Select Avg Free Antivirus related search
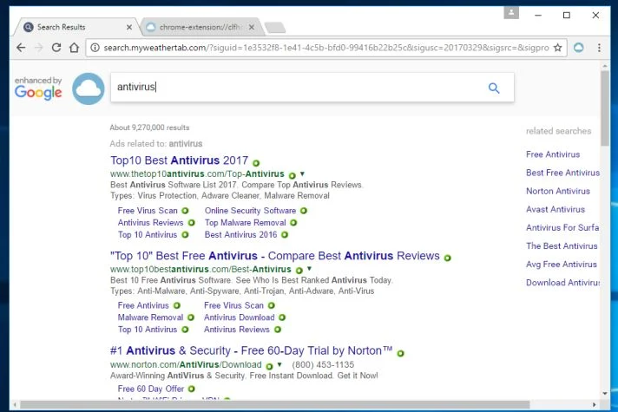The image size is (618, 412). pos(562,265)
